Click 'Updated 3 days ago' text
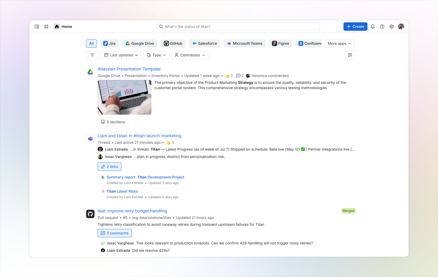The image size is (438, 277). (x=163, y=183)
